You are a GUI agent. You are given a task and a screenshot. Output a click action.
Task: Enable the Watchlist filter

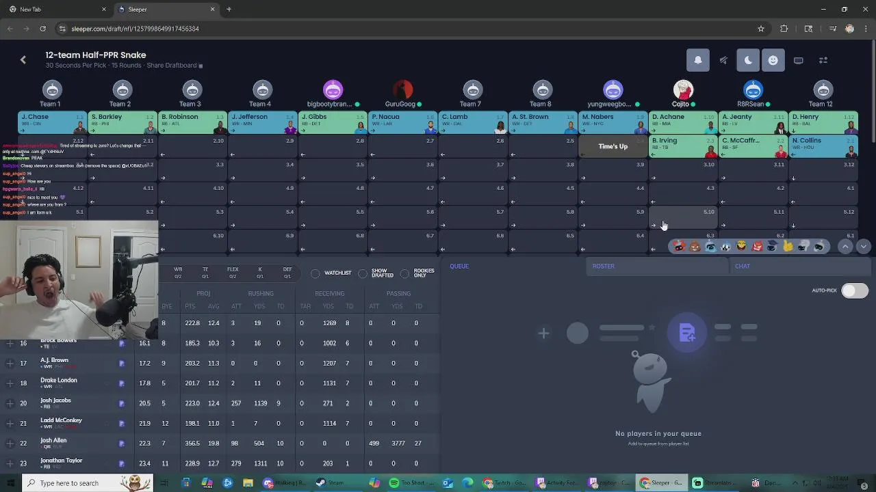(331, 273)
